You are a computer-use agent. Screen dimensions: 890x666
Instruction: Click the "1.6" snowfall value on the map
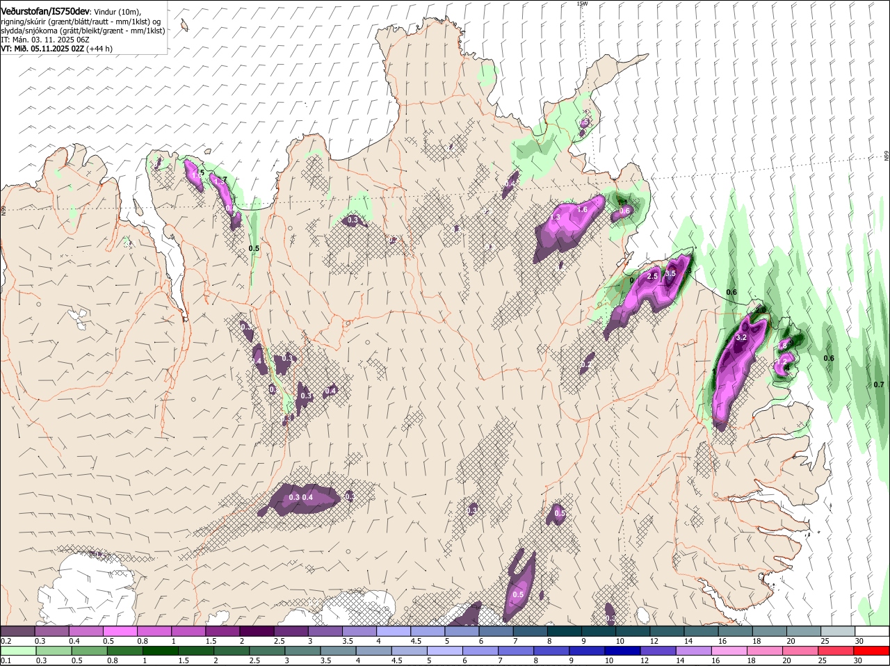click(x=583, y=209)
